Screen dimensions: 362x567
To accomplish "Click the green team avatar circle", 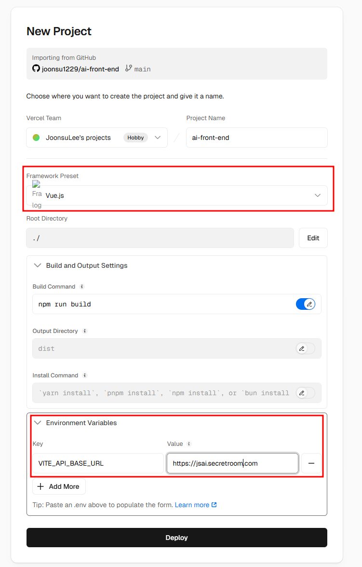I will click(x=36, y=138).
